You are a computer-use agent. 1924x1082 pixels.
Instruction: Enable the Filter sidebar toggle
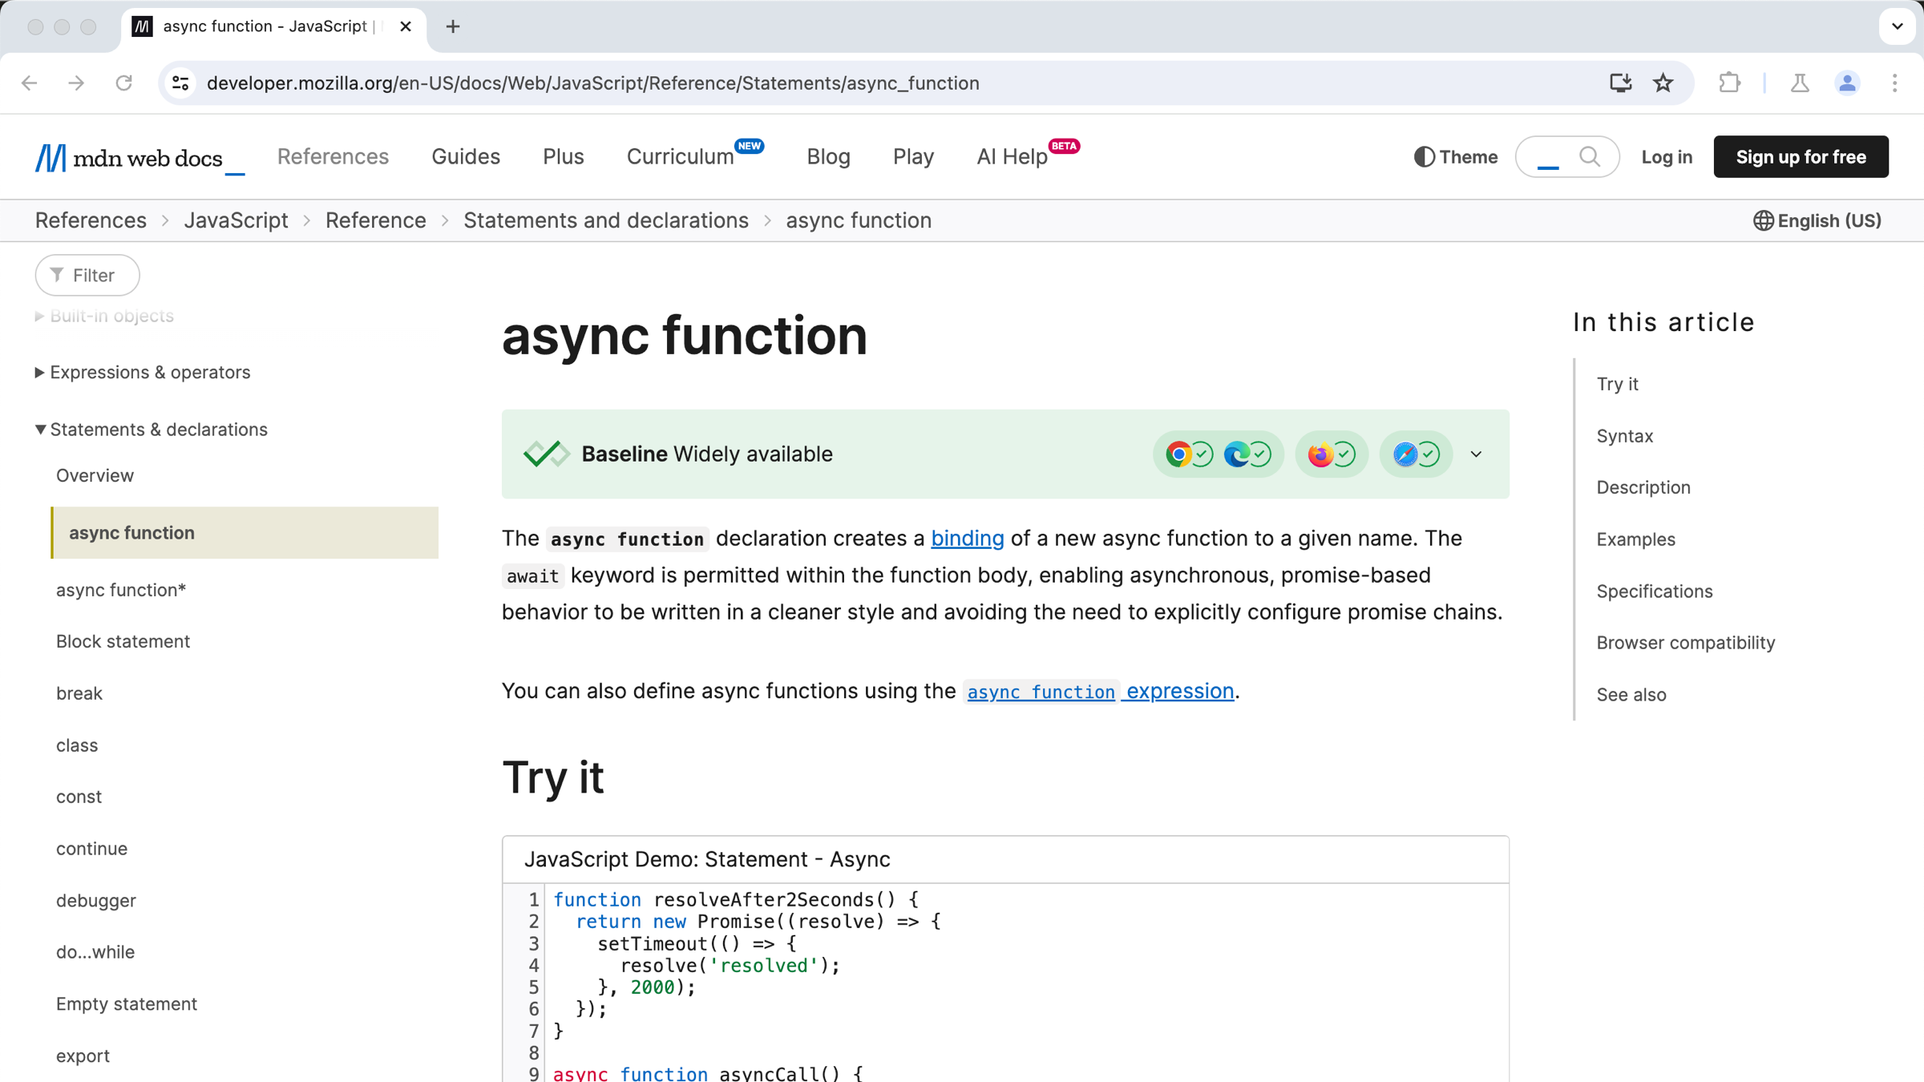click(87, 275)
